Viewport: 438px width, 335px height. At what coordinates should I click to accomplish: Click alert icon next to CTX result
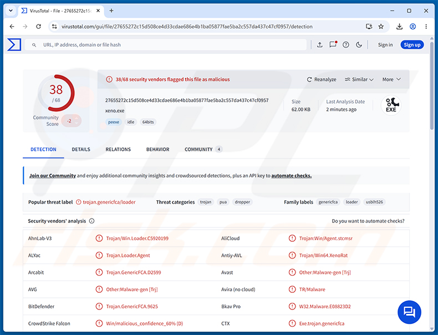[292, 323]
